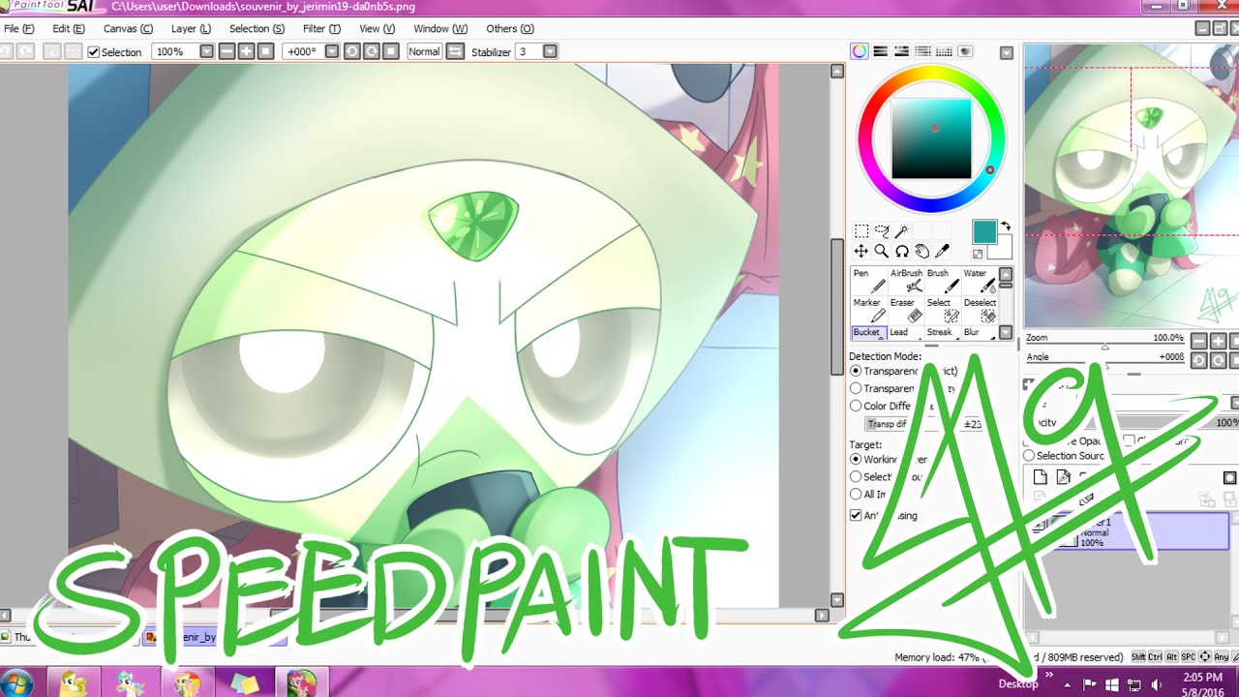
Task: Open the File menu
Action: 19,29
